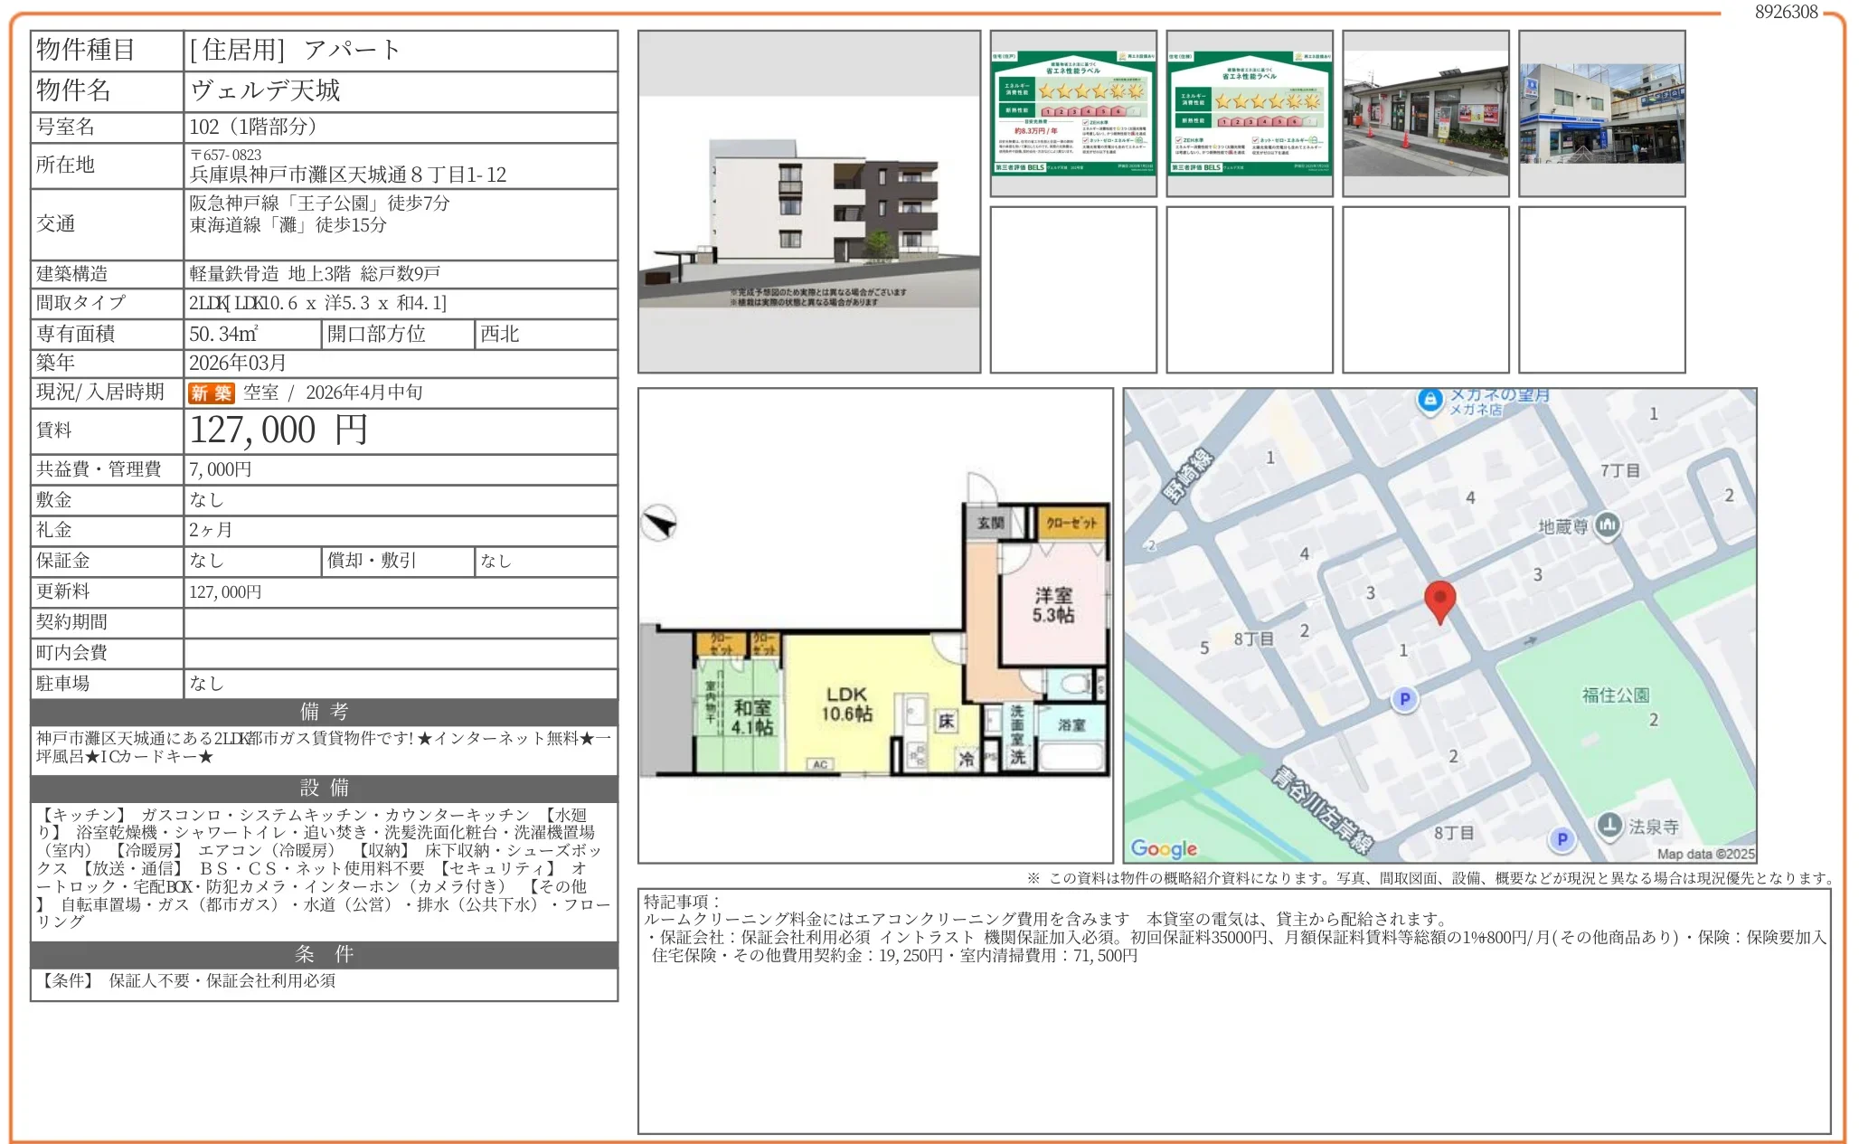Open the main building exterior rendering image
Viewport: 1859px width, 1144px height.
pyautogui.click(x=808, y=202)
